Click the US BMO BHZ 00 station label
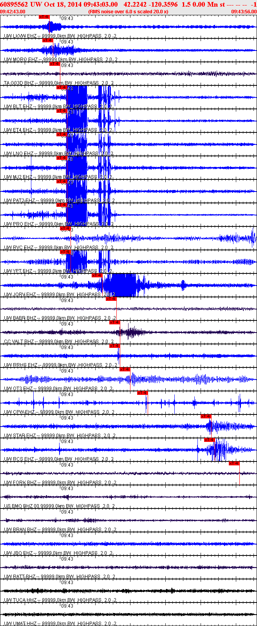Image resolution: width=257 pixels, height=626 pixels. [22, 506]
